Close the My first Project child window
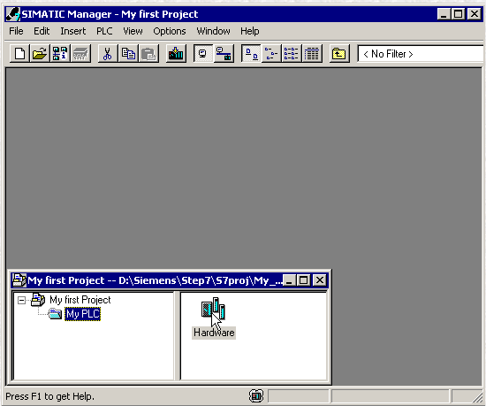 pyautogui.click(x=320, y=280)
